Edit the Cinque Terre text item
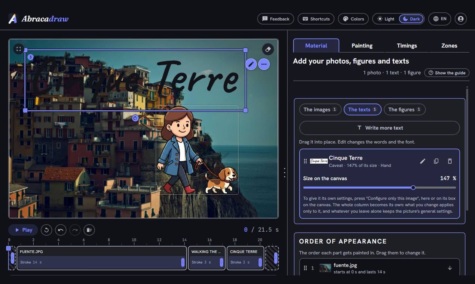Screen dimensions: 475x284 point(423,161)
